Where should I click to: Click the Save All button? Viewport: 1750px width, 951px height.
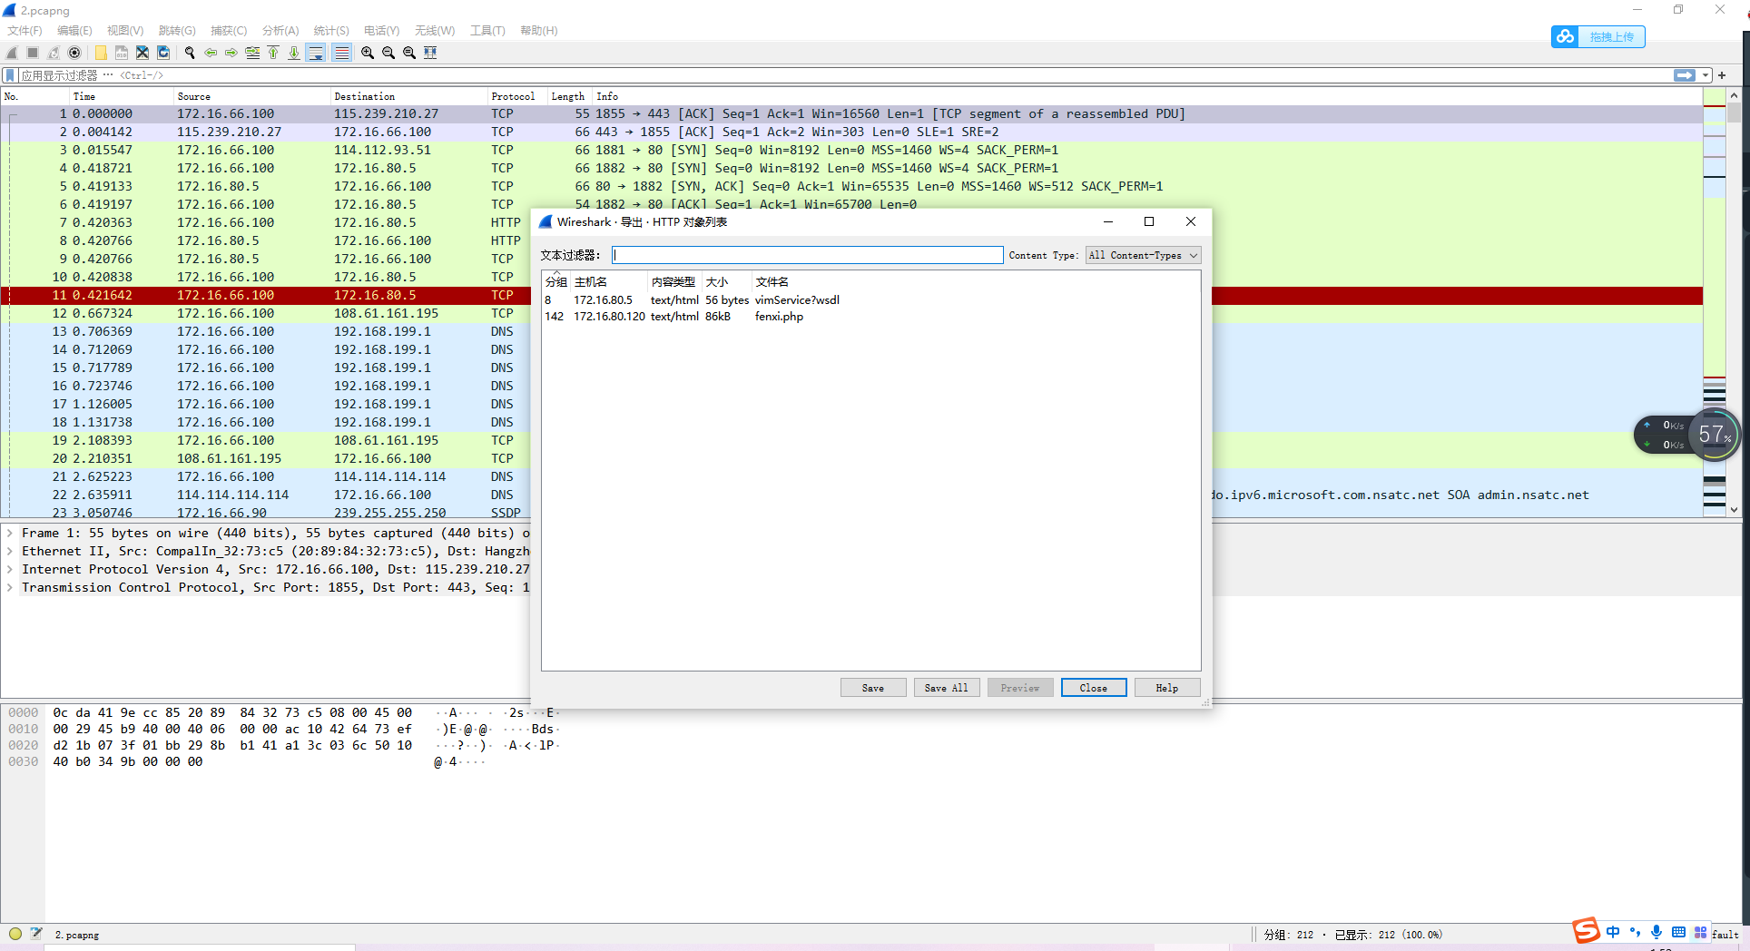946,687
